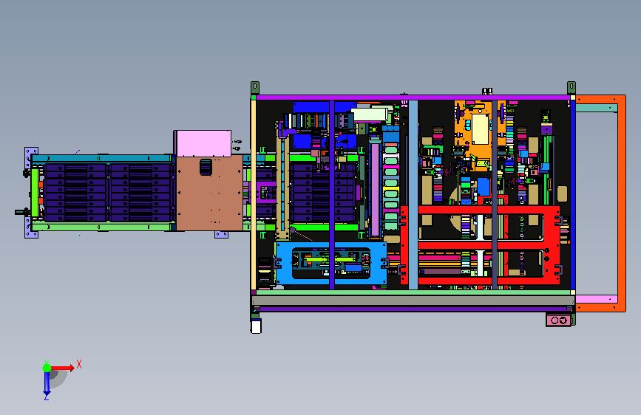Select the white box near the top of the machine
Screen dimensions: 641x415
[370, 114]
